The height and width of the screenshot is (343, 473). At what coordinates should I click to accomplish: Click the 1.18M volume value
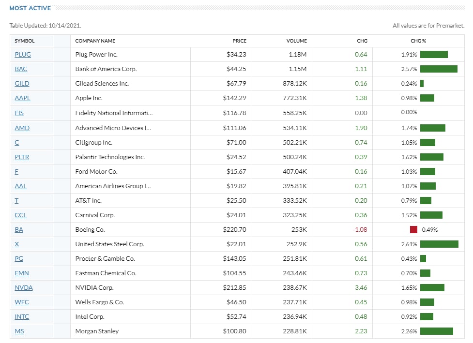pyautogui.click(x=297, y=55)
